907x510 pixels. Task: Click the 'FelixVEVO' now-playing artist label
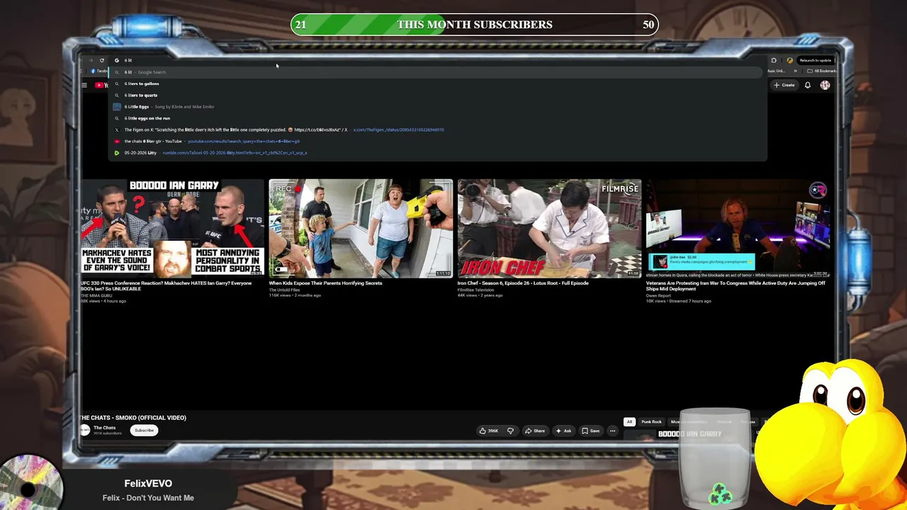click(x=148, y=483)
